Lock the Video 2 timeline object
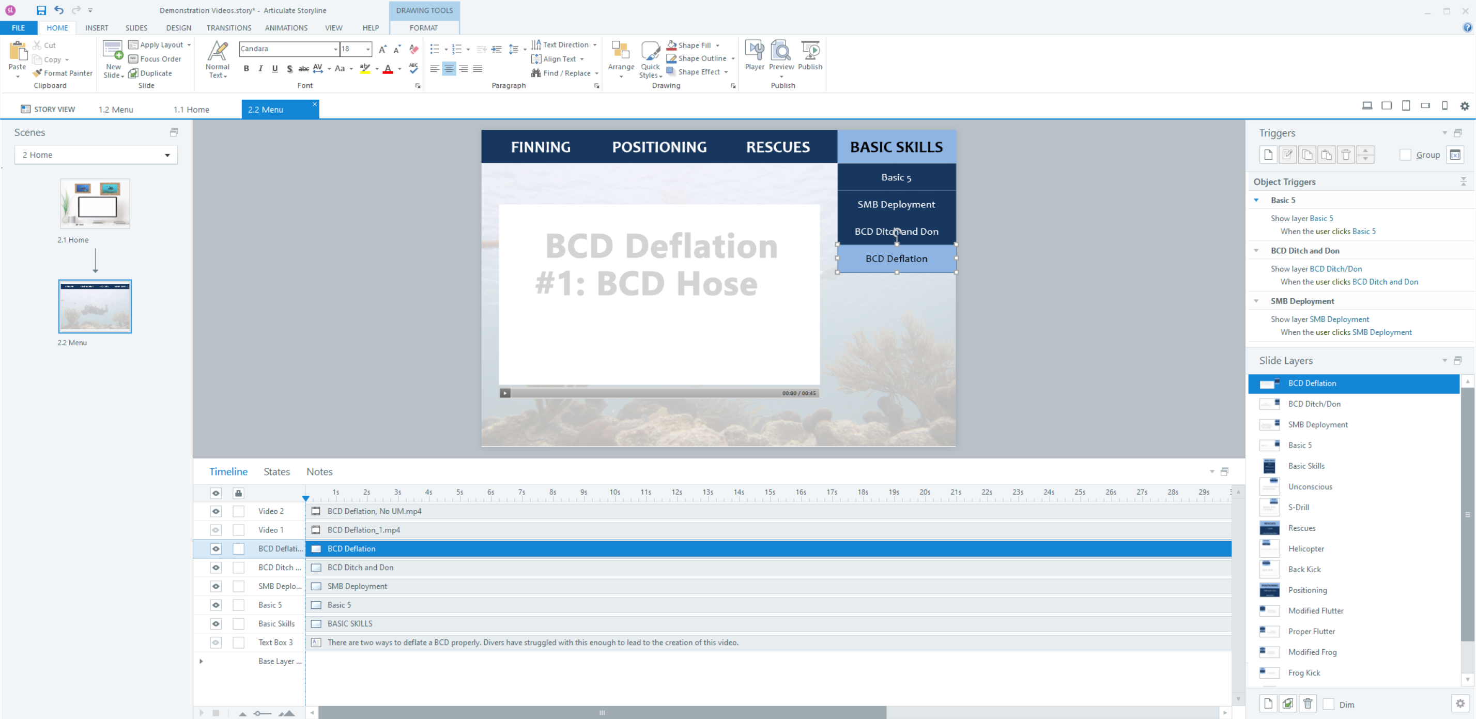The width and height of the screenshot is (1476, 719). tap(238, 511)
